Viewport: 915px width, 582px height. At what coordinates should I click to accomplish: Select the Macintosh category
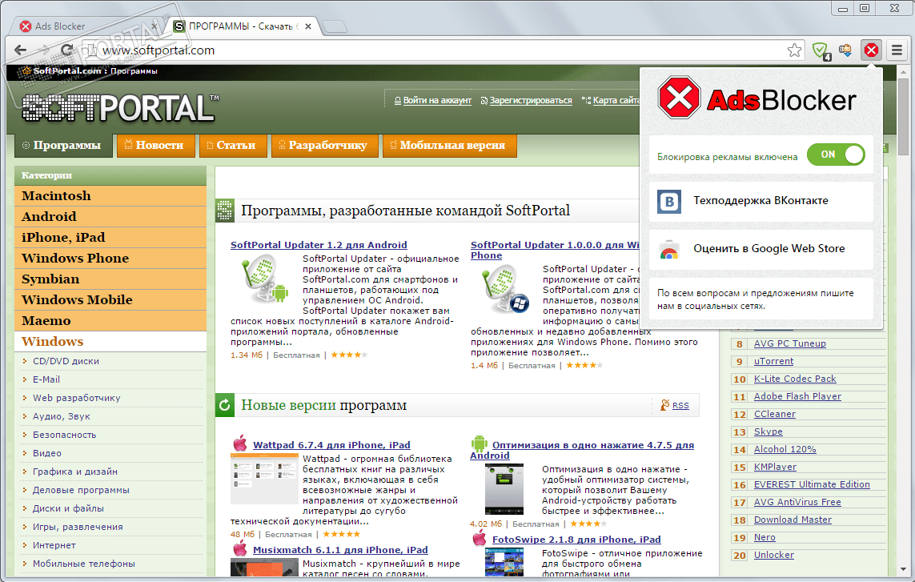110,195
